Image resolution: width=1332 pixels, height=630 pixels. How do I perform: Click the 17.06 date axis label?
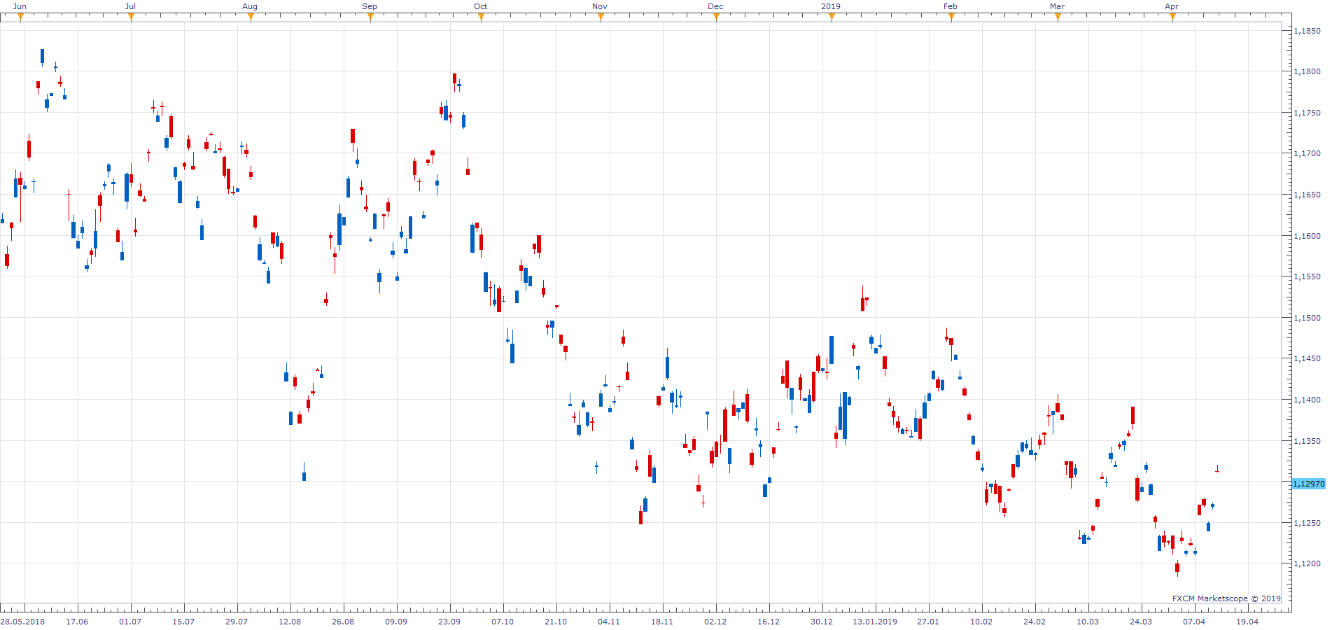pyautogui.click(x=77, y=622)
